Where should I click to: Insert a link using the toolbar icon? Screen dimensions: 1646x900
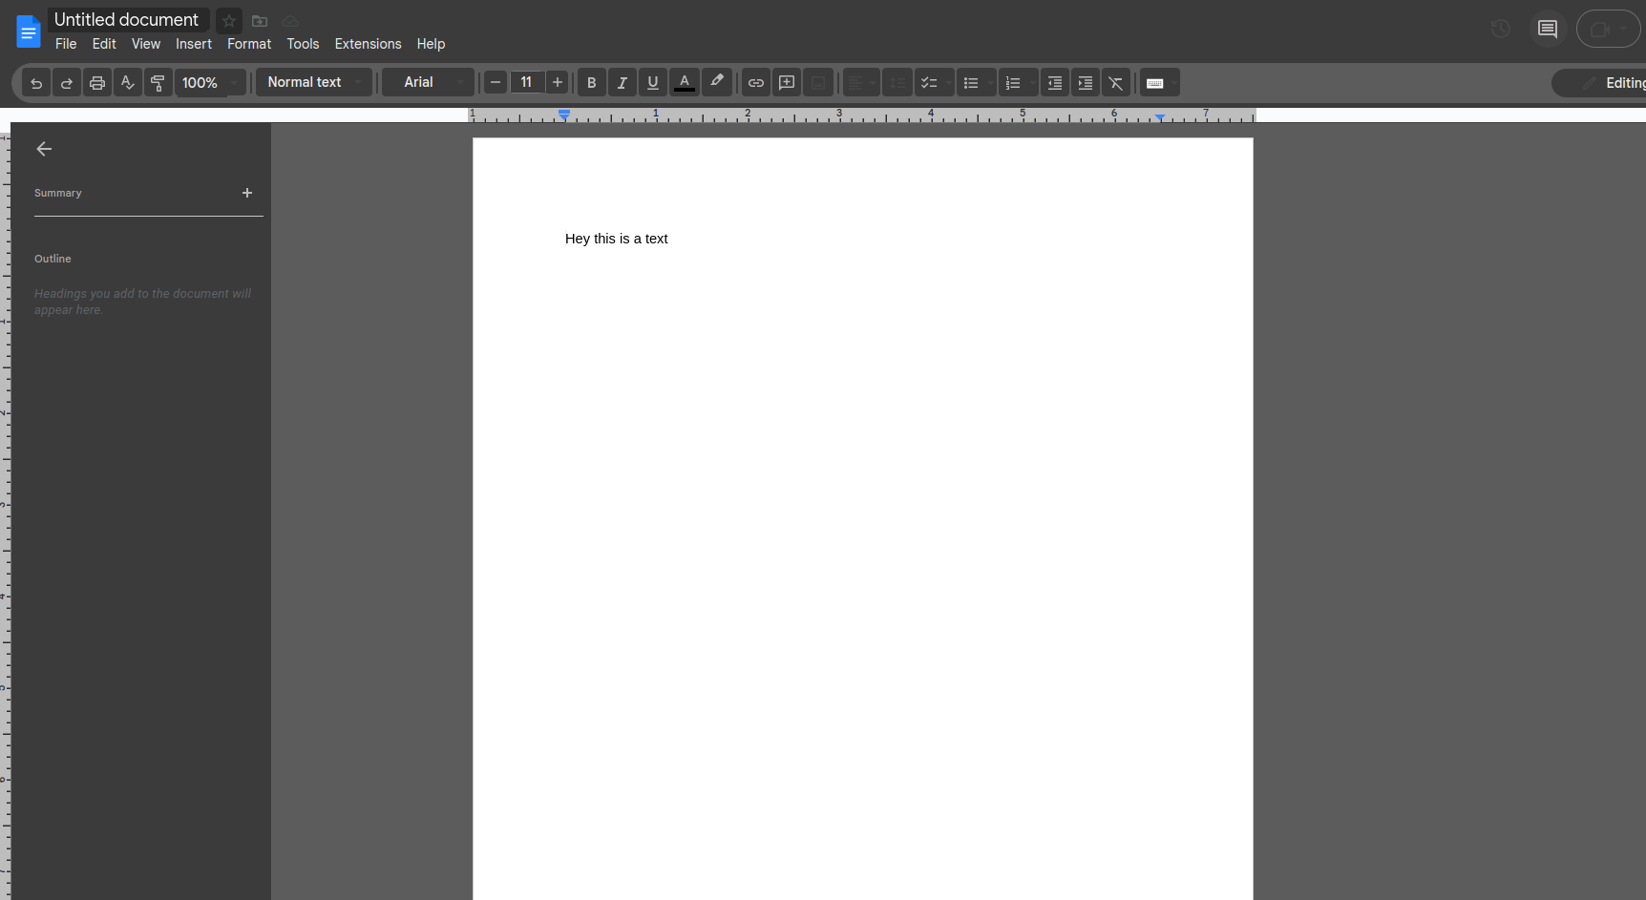tap(755, 82)
